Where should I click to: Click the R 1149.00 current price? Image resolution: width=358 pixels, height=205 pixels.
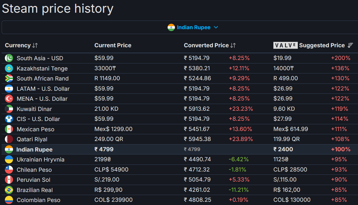coord(107,78)
